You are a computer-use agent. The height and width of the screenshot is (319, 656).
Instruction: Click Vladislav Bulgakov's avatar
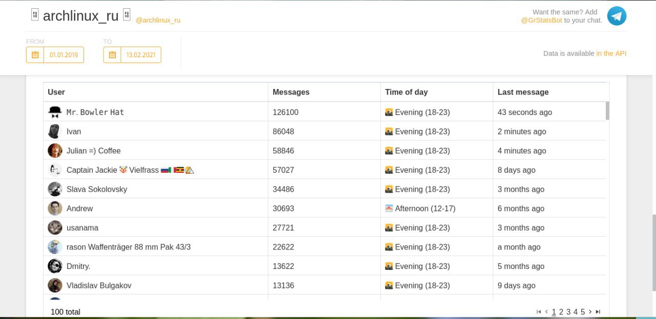[x=55, y=285]
